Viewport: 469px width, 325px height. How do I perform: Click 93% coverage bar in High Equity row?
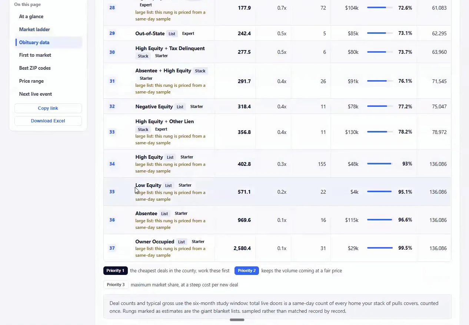[x=380, y=164]
